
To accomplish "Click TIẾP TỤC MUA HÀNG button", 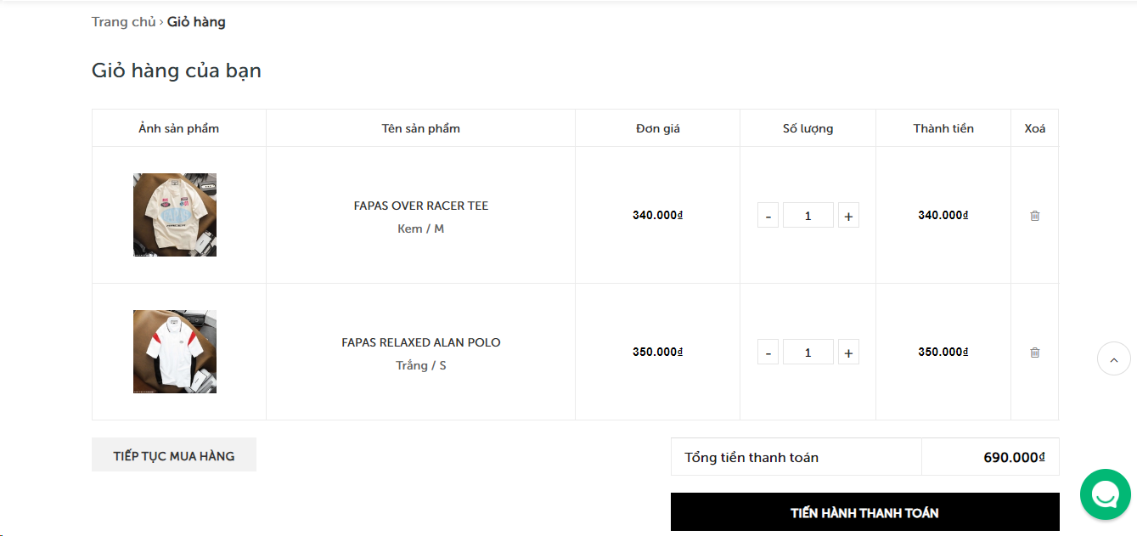I will (x=174, y=455).
